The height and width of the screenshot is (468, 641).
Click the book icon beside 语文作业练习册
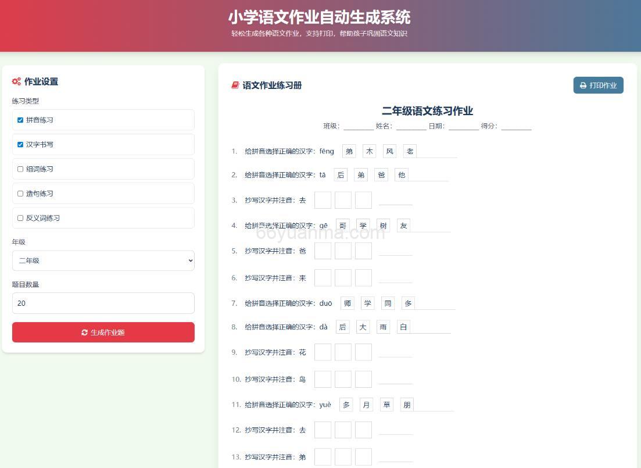pyautogui.click(x=235, y=85)
